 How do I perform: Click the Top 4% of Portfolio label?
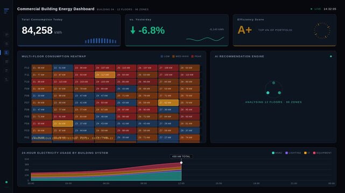point(275,30)
